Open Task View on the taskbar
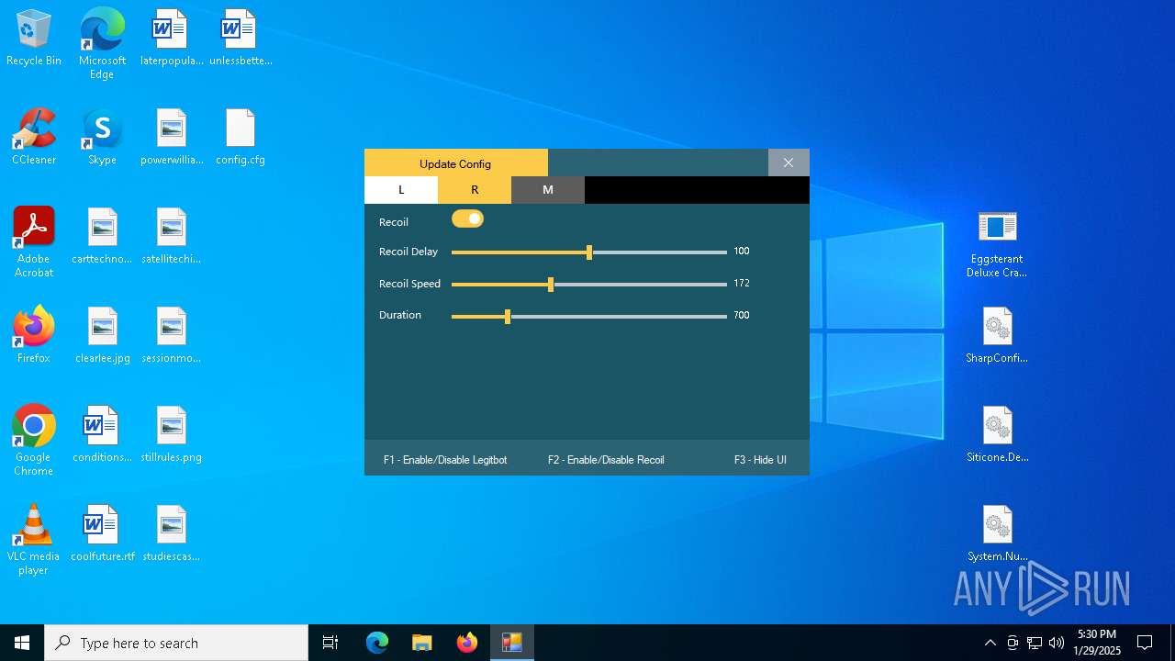Image resolution: width=1175 pixels, height=661 pixels. pyautogui.click(x=330, y=643)
